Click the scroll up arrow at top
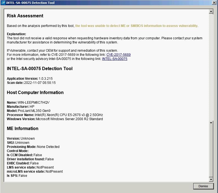The image size is (218, 193). [x=211, y=12]
